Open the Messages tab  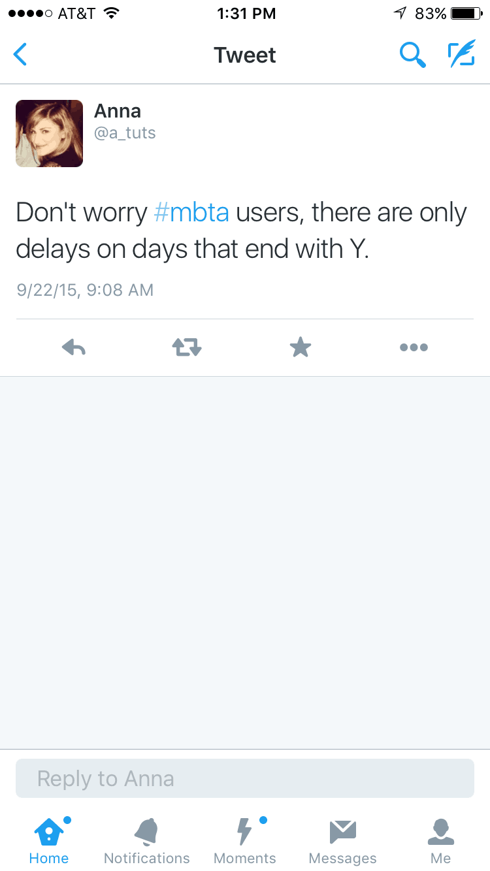[x=343, y=842]
